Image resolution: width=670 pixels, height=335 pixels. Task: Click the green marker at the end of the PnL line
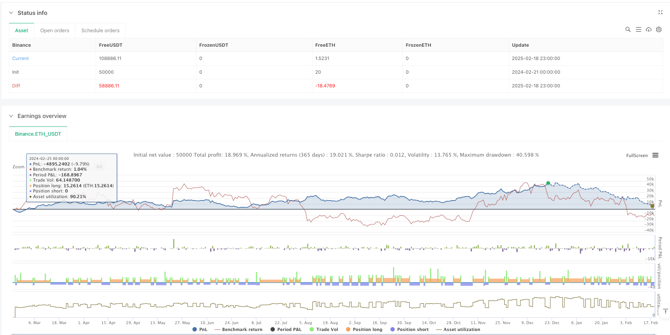tap(652, 206)
